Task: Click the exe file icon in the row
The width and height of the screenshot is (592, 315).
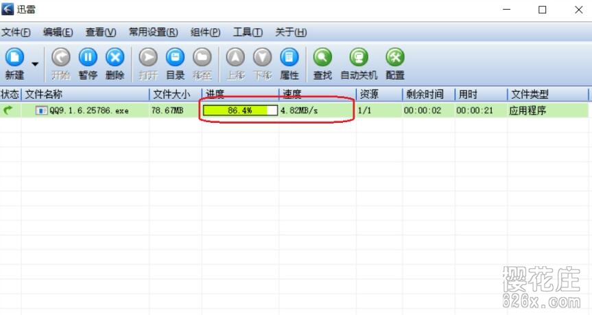Action: pos(42,110)
